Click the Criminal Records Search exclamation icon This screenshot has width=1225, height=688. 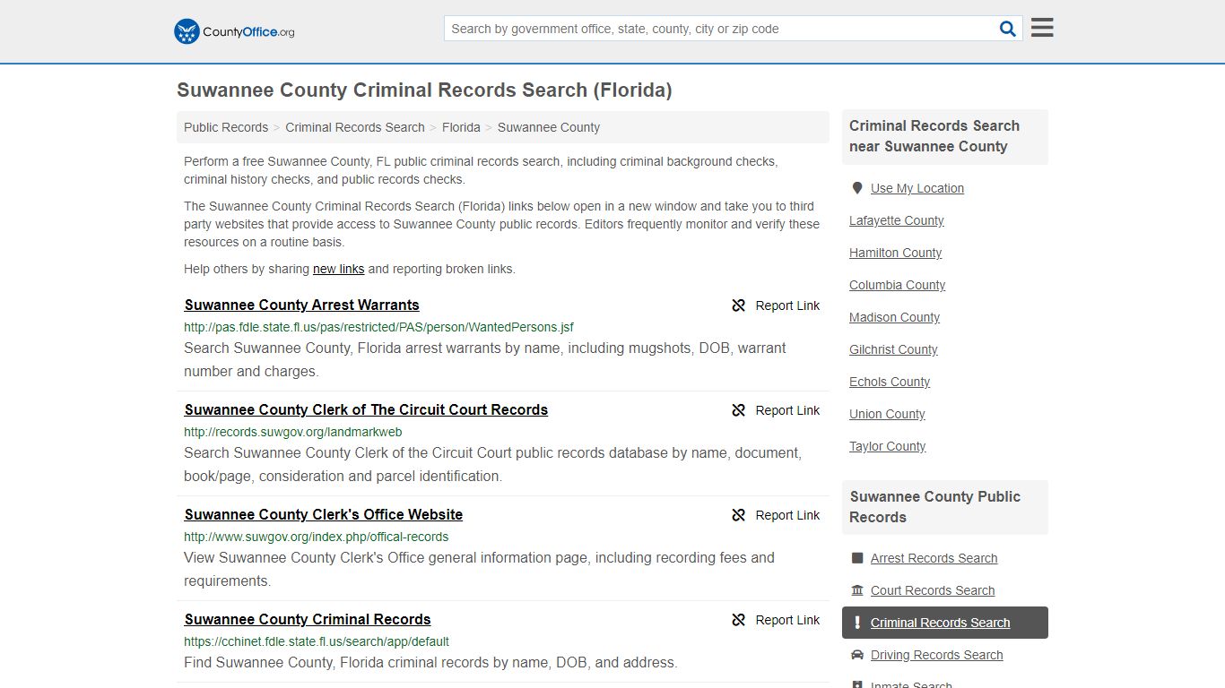857,623
